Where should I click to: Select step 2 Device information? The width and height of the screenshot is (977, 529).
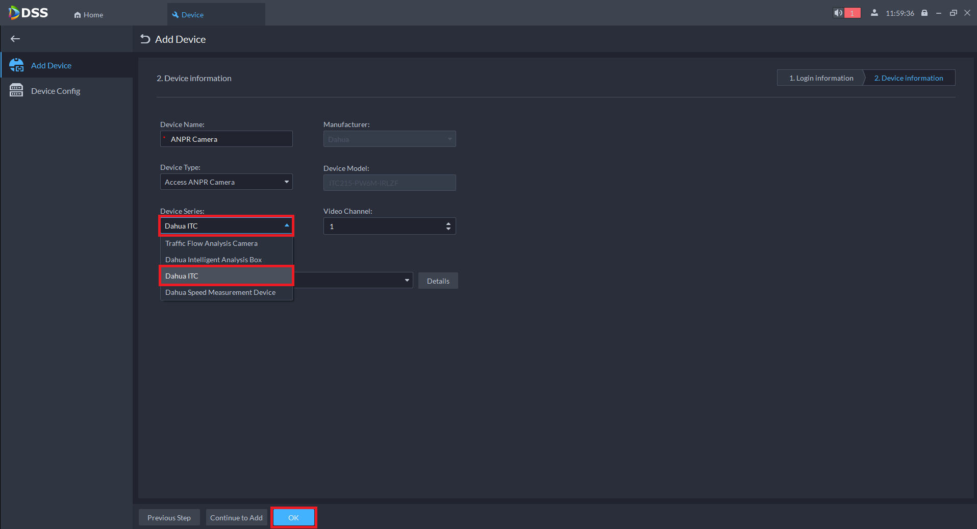tap(909, 78)
